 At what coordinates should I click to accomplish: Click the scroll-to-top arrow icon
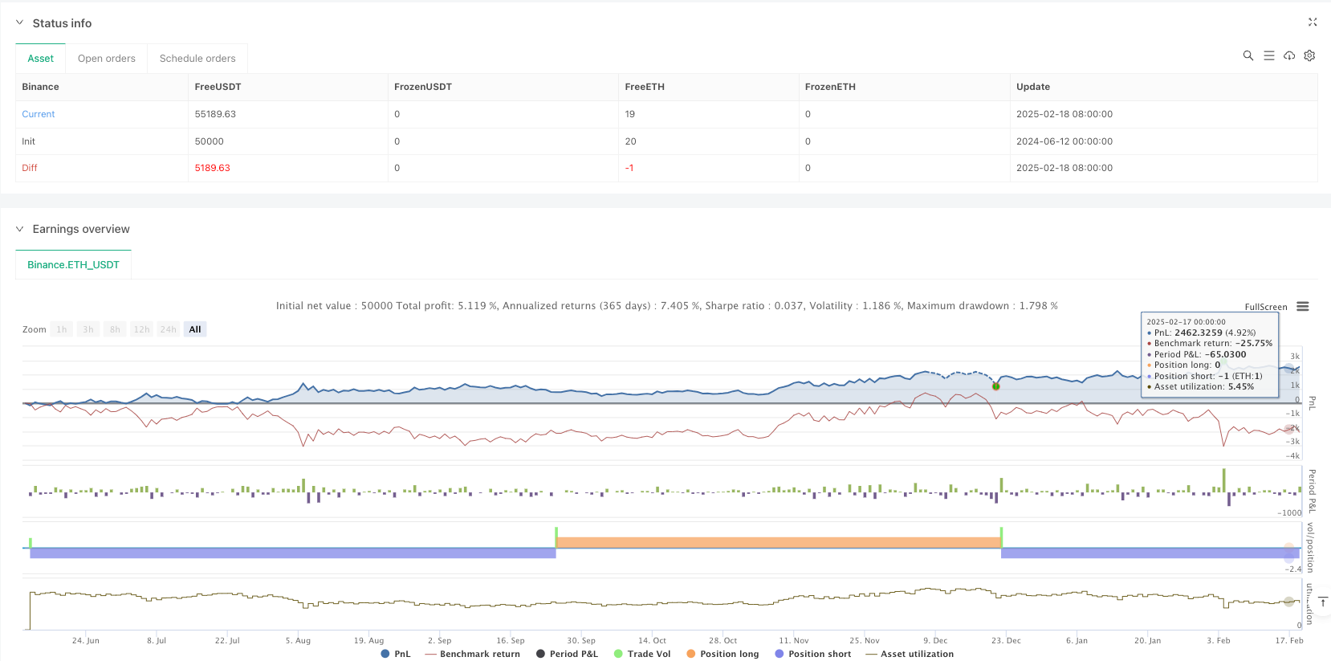[1322, 602]
